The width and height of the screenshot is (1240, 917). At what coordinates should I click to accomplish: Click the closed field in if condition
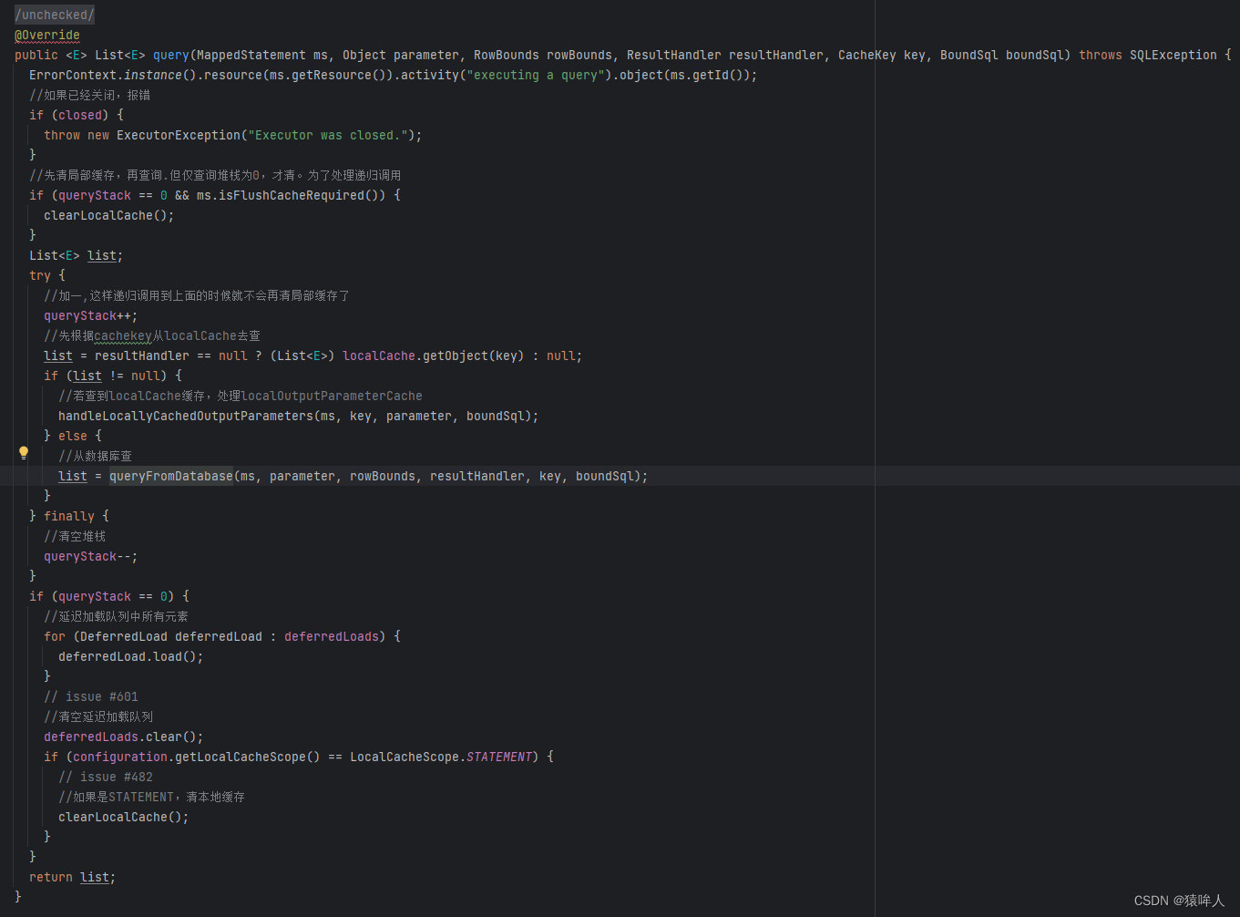(80, 115)
